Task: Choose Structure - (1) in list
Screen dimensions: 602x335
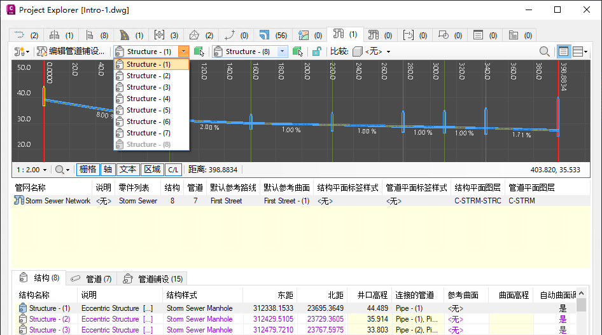Action: tap(151, 64)
